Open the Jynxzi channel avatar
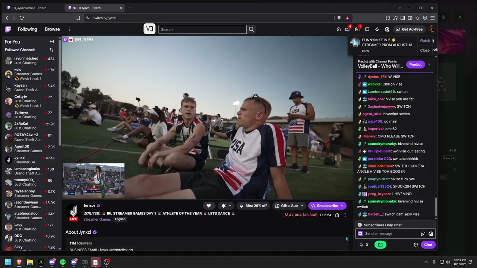Image resolution: width=477 pixels, height=268 pixels. click(73, 211)
